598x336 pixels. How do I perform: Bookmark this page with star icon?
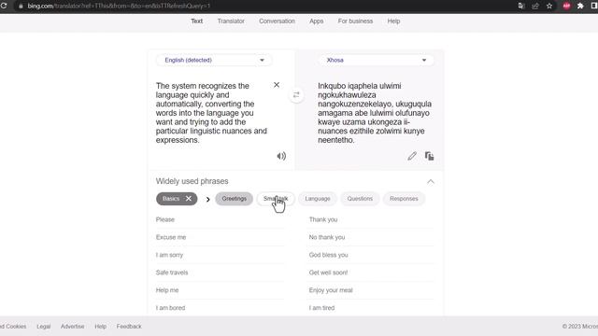pyautogui.click(x=549, y=6)
